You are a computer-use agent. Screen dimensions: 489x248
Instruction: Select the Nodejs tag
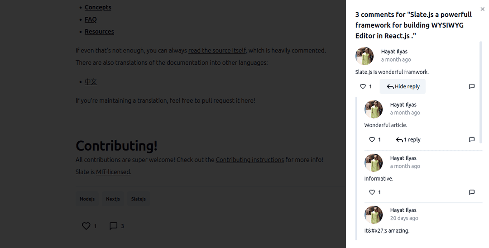coord(87,199)
